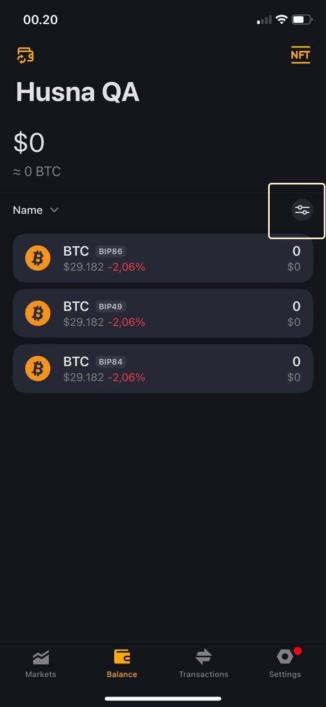Click the BIP84 badge label
The height and width of the screenshot is (707, 326).
(110, 362)
